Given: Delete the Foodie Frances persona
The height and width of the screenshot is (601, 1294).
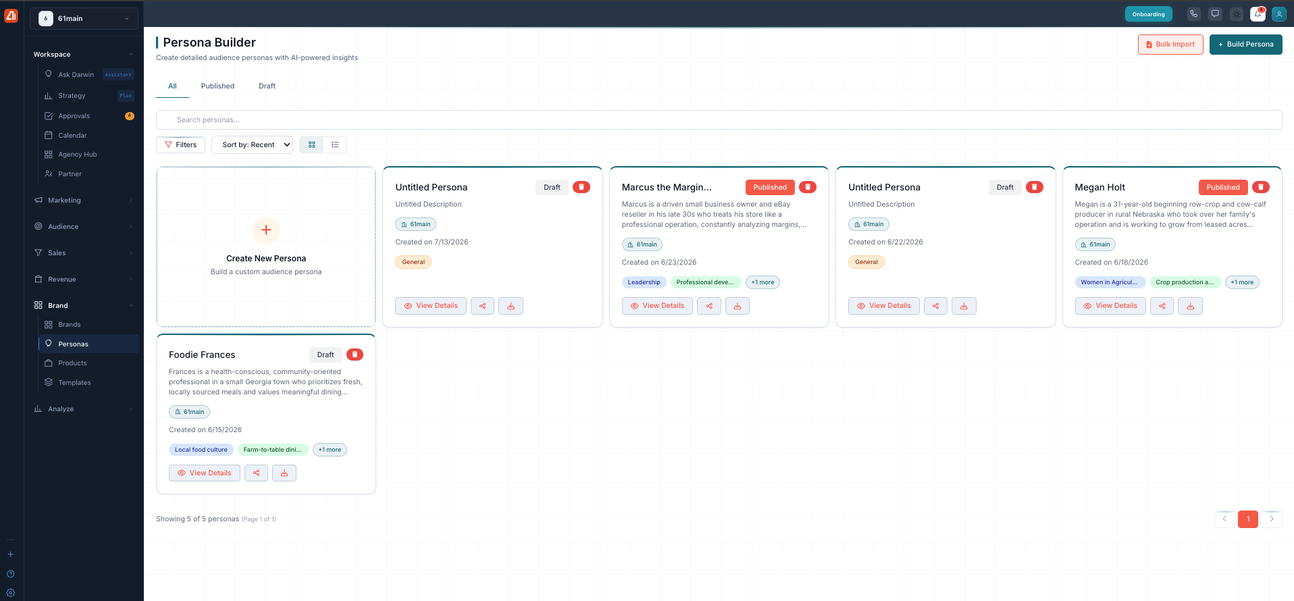Looking at the screenshot, I should (355, 355).
